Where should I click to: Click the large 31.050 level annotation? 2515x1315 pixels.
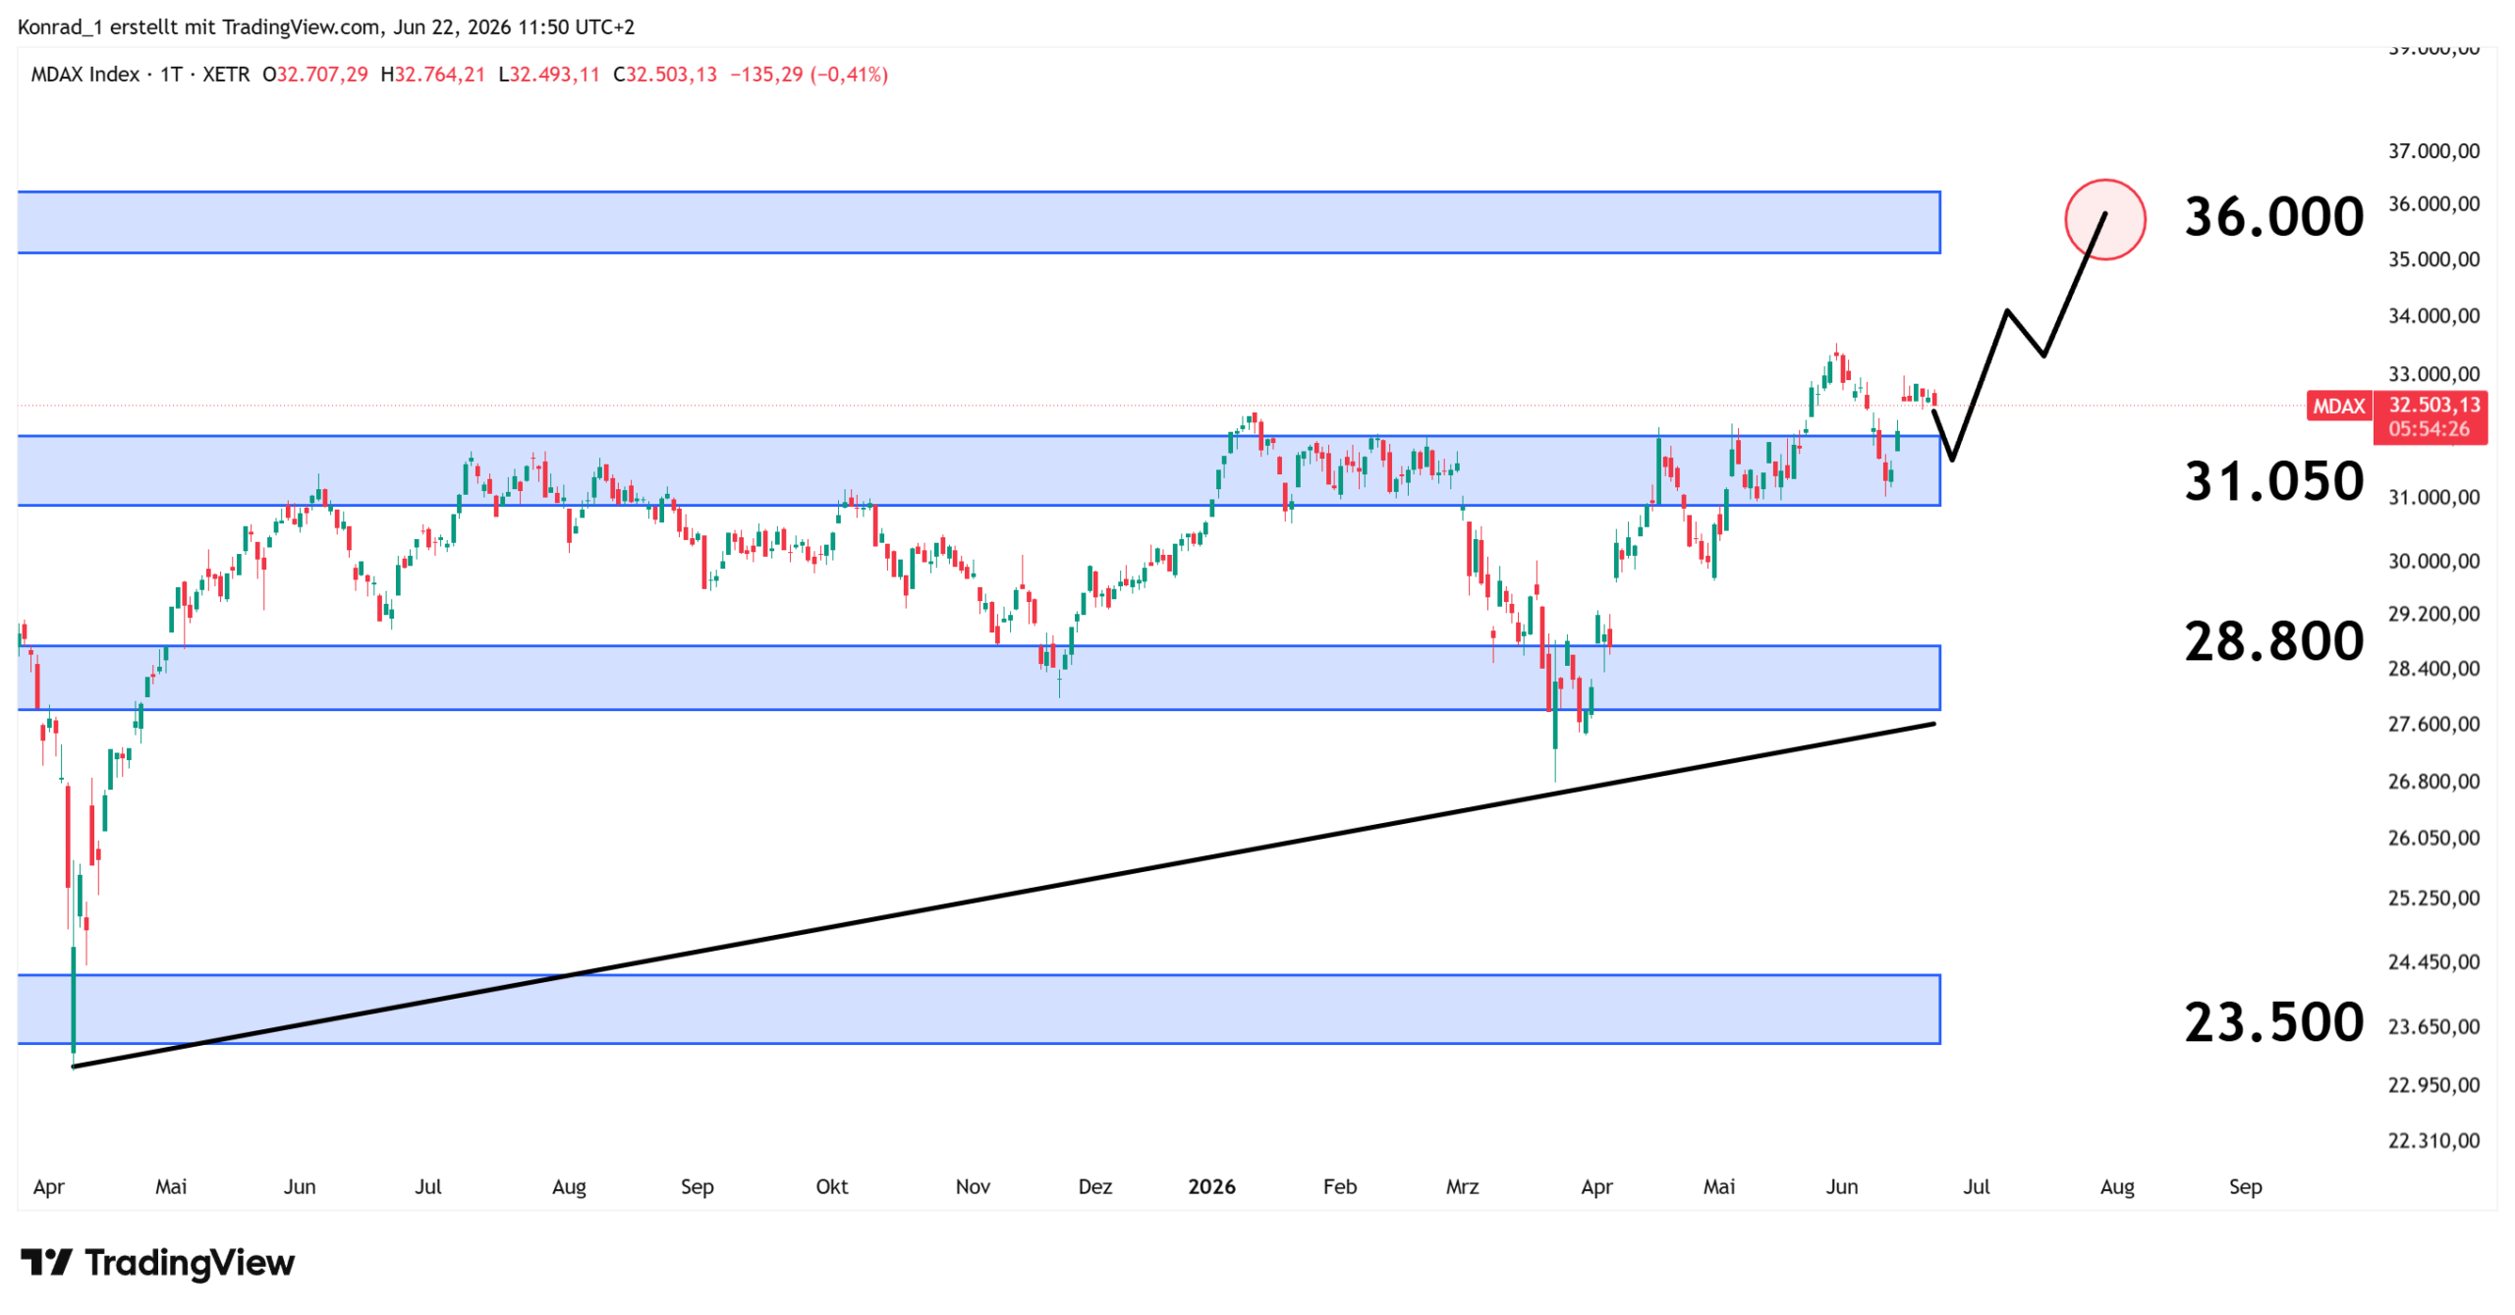coord(2273,481)
